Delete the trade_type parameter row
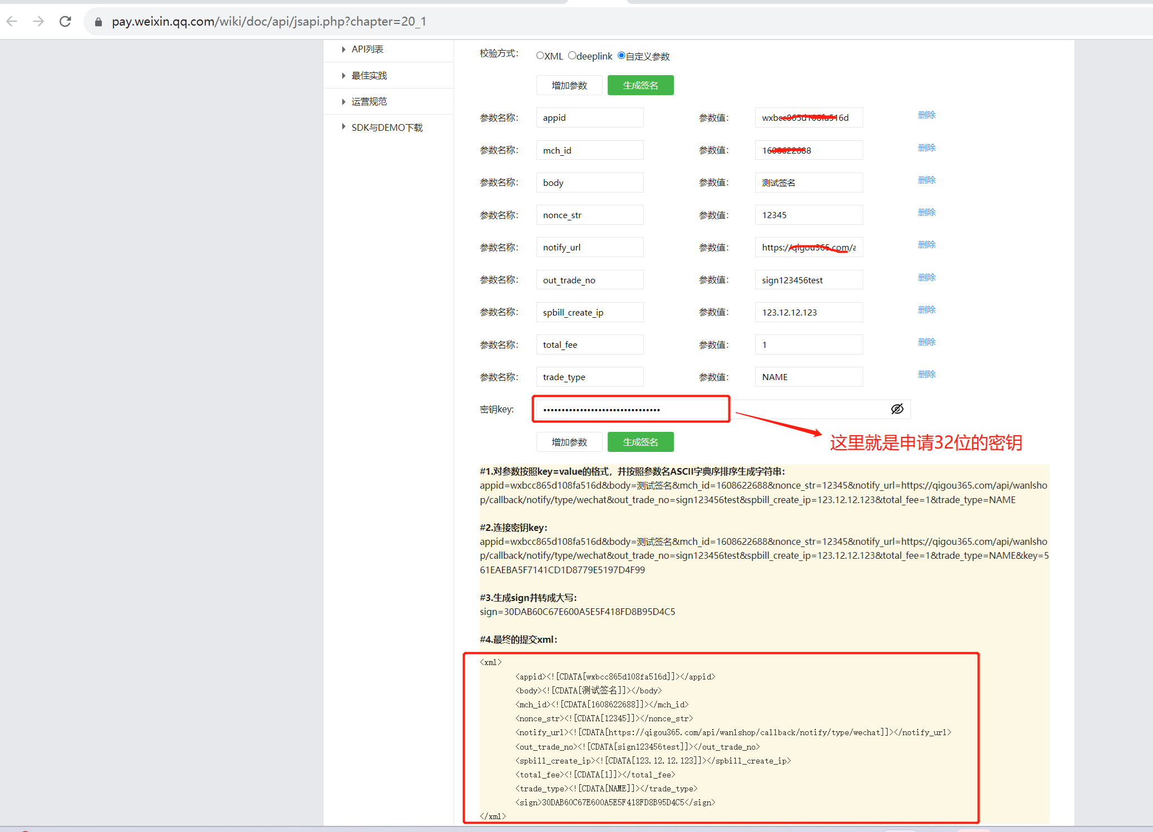This screenshot has height=832, width=1153. click(927, 375)
